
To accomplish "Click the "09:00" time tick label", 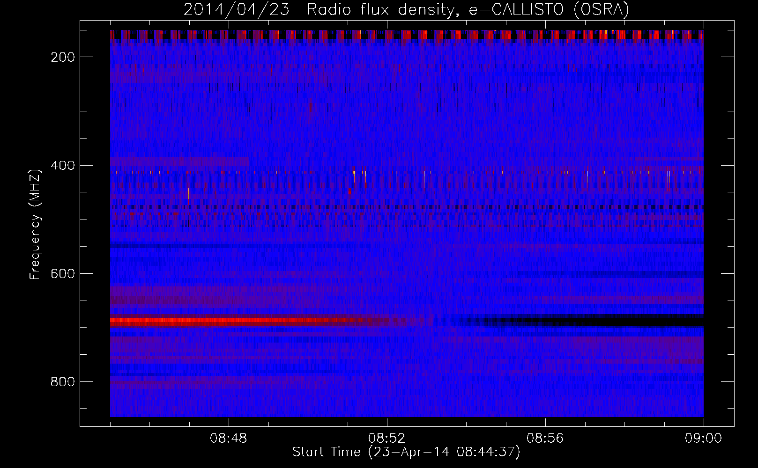I will [704, 439].
